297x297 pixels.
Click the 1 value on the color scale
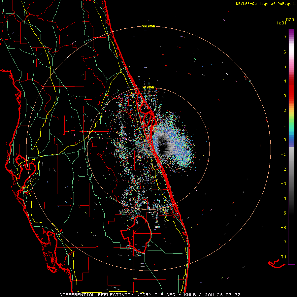(x=285, y=125)
